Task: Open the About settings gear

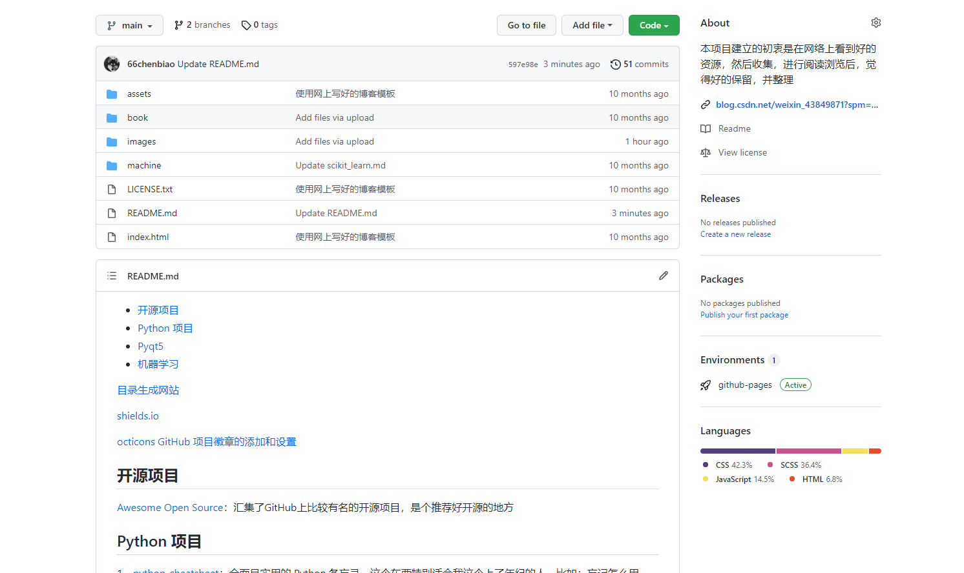Action: (x=875, y=22)
